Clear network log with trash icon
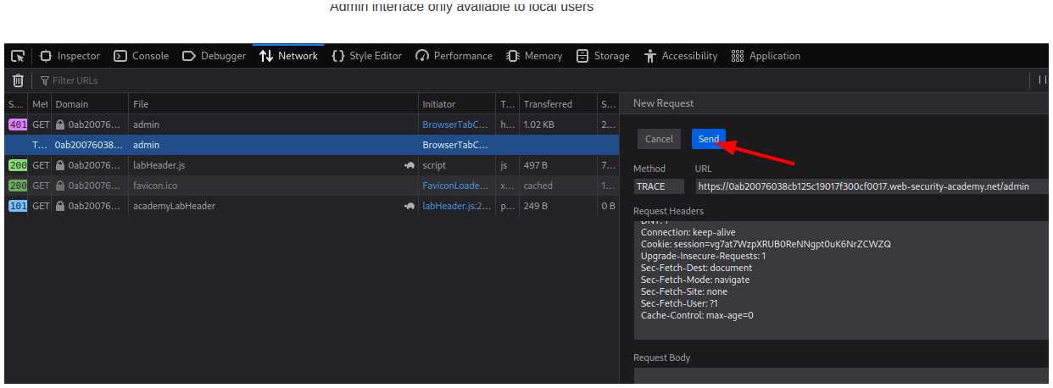 coord(18,80)
